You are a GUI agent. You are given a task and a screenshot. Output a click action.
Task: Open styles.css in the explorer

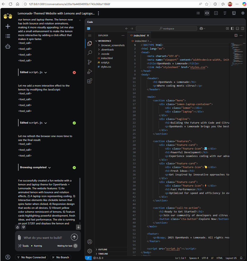106,67
